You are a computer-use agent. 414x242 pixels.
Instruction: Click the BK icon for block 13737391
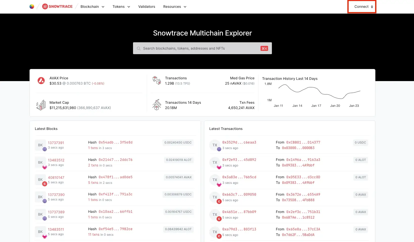[x=40, y=145]
